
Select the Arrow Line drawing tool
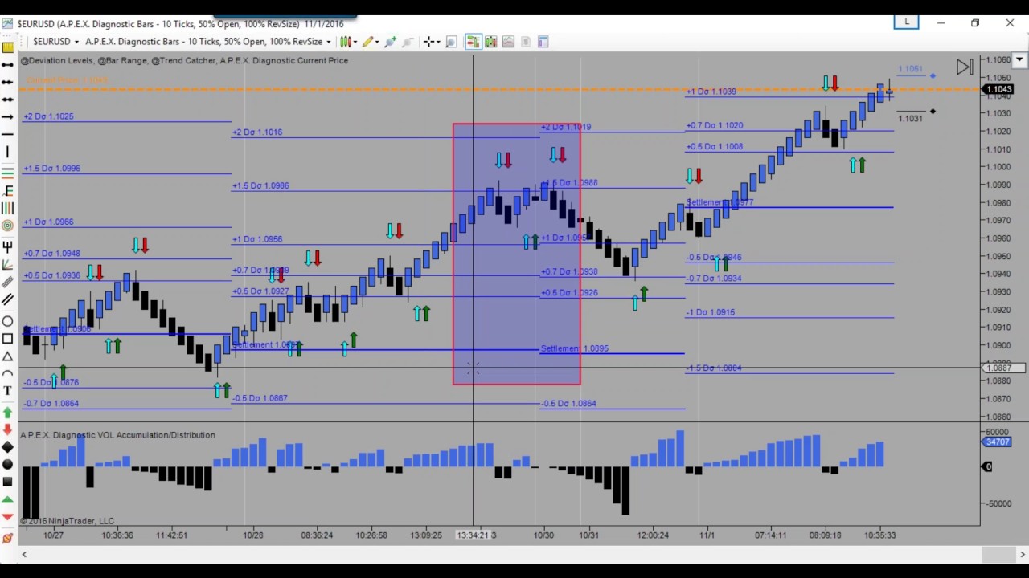(7, 116)
